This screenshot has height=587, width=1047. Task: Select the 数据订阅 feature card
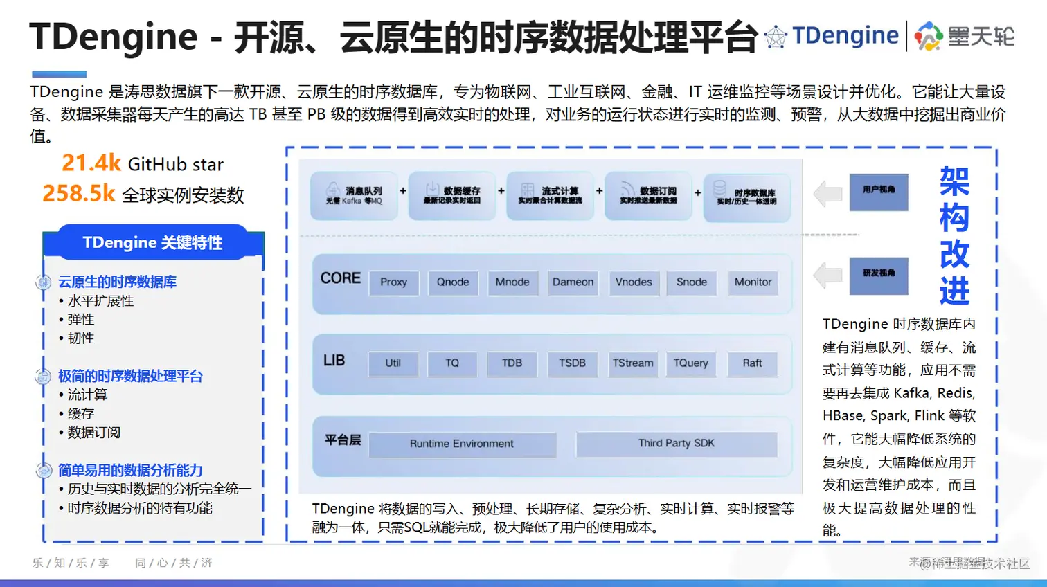[648, 196]
